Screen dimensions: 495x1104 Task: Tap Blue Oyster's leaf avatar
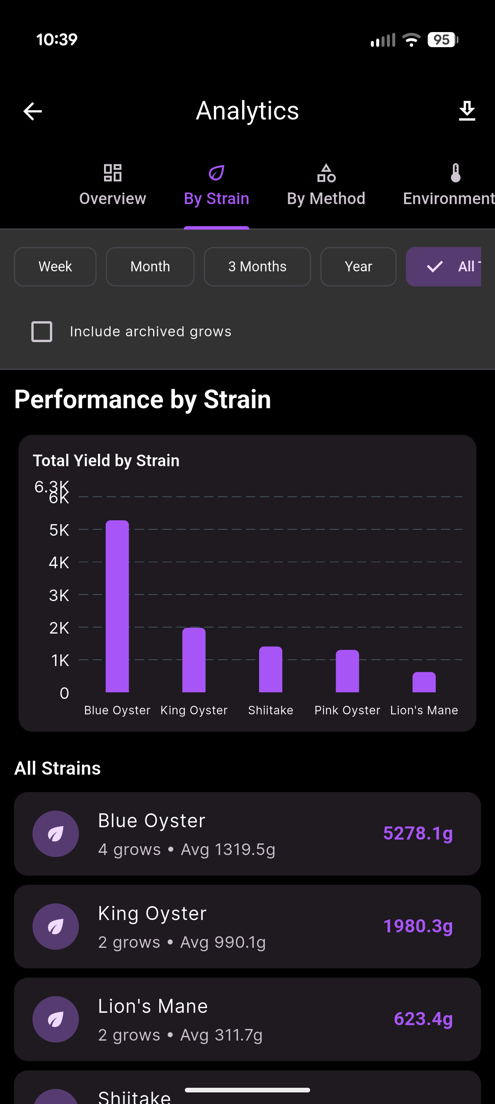tap(55, 833)
